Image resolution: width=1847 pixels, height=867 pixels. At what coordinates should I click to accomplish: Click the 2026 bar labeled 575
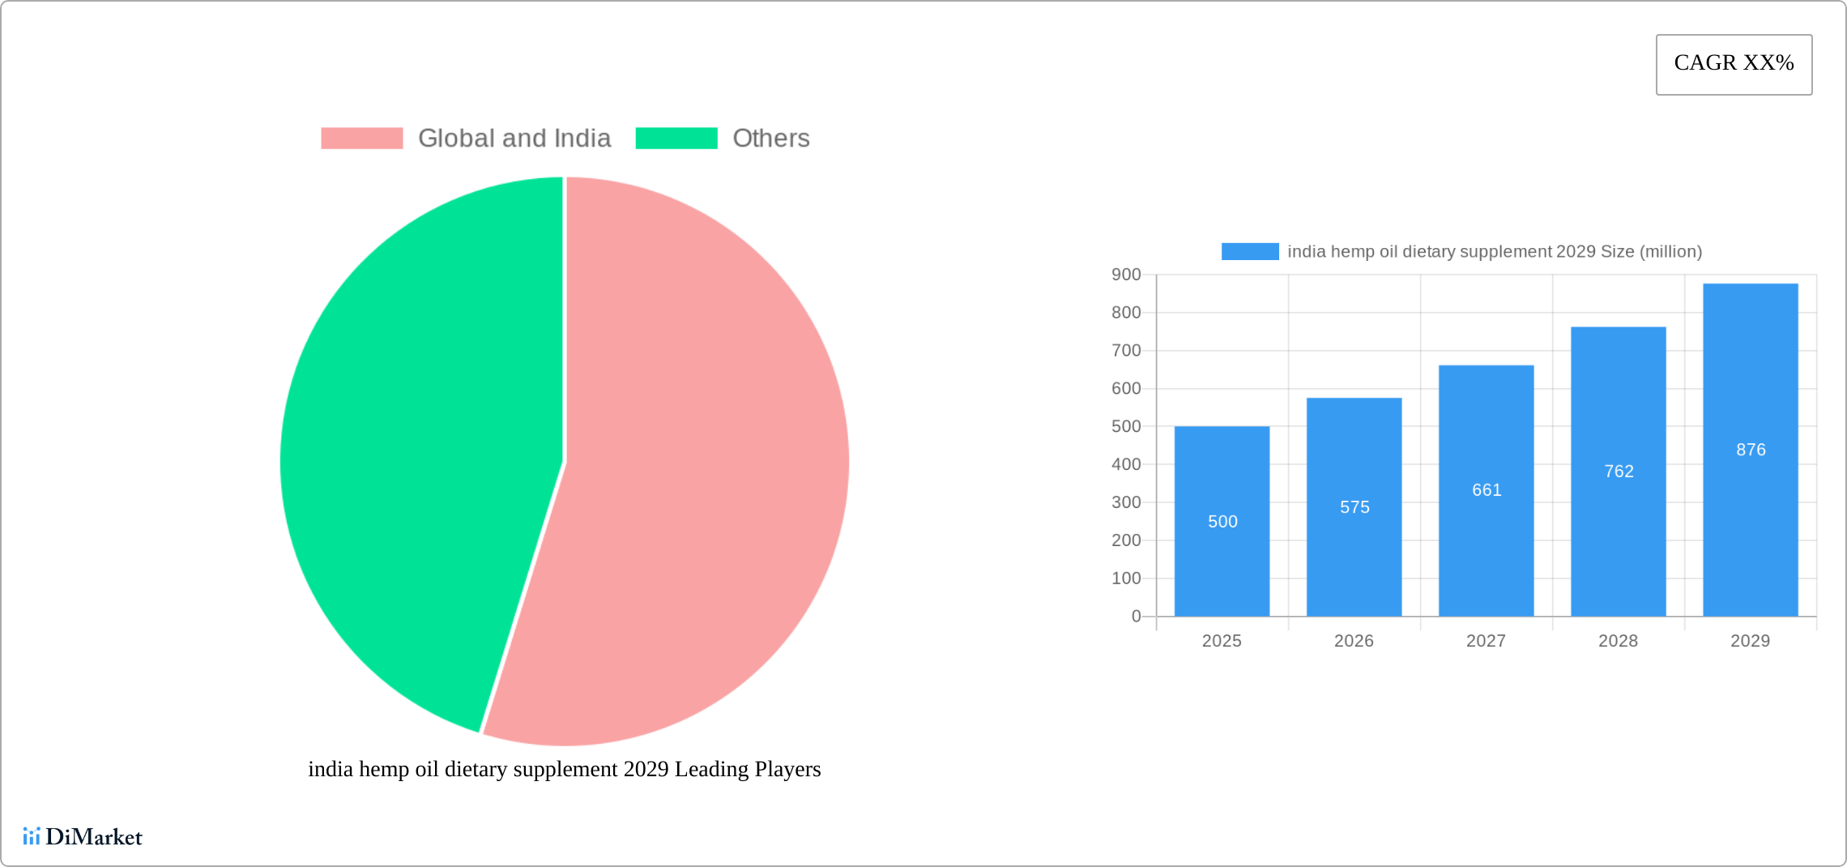click(1354, 507)
